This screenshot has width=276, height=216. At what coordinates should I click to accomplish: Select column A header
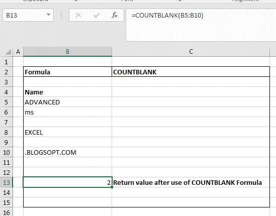coord(18,52)
